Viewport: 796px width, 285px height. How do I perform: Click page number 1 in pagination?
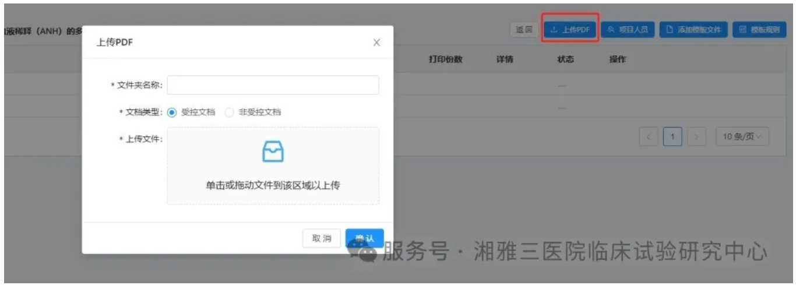672,137
